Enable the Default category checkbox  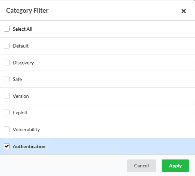(7, 46)
